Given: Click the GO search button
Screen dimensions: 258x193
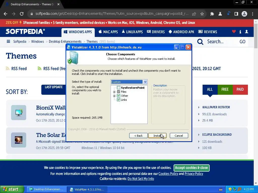Looking at the screenshot, I should click(242, 42).
